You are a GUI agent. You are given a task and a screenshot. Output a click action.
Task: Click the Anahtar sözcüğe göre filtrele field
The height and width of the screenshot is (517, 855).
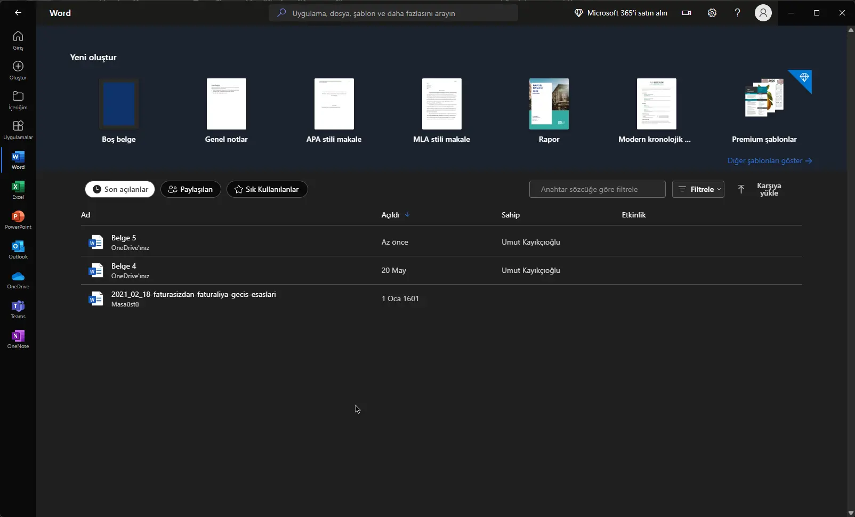(x=597, y=189)
